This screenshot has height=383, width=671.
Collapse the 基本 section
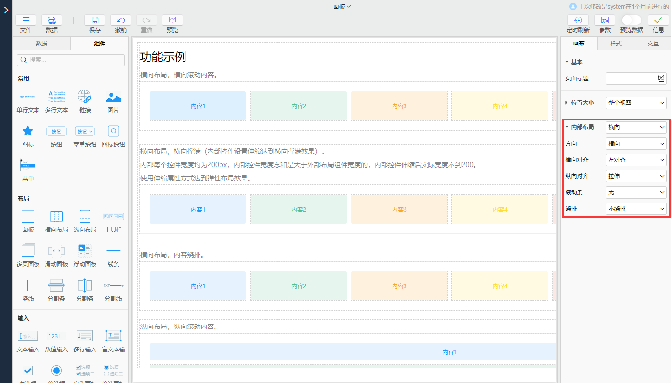coord(567,62)
